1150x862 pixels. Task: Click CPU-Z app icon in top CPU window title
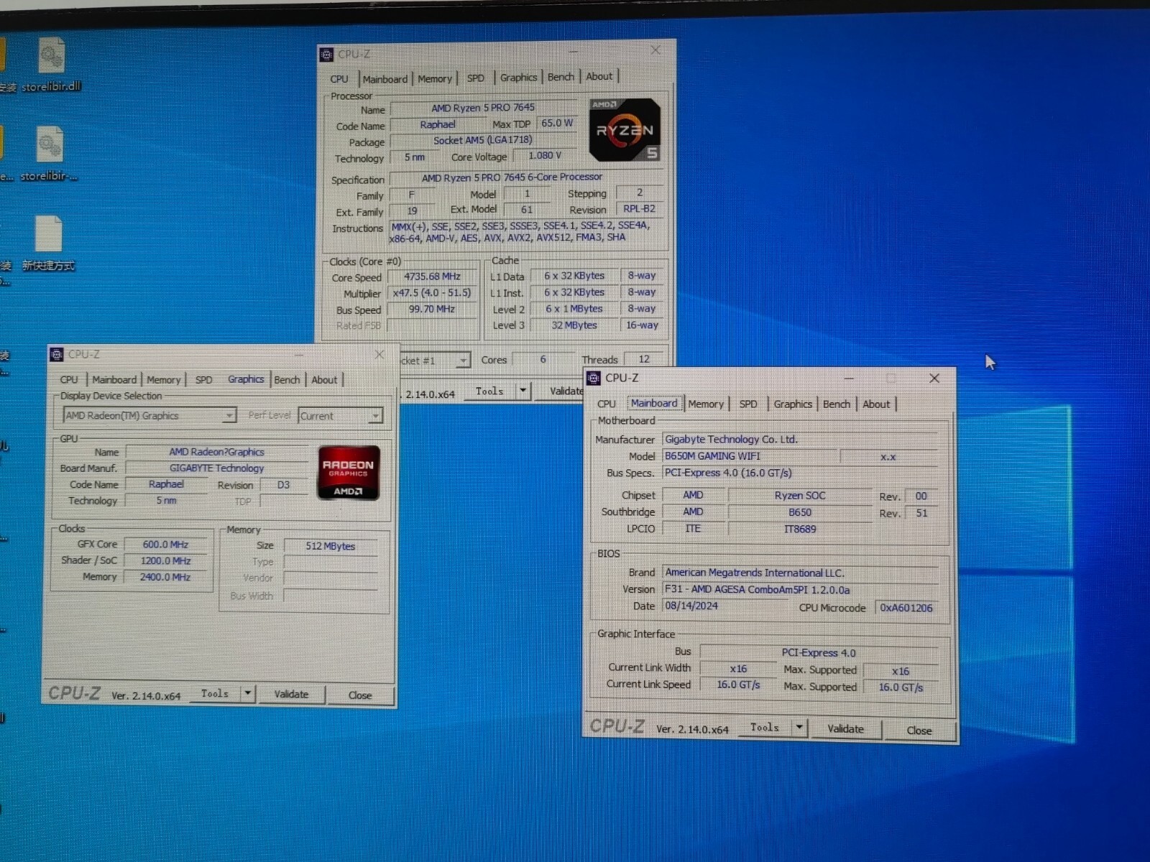point(326,55)
